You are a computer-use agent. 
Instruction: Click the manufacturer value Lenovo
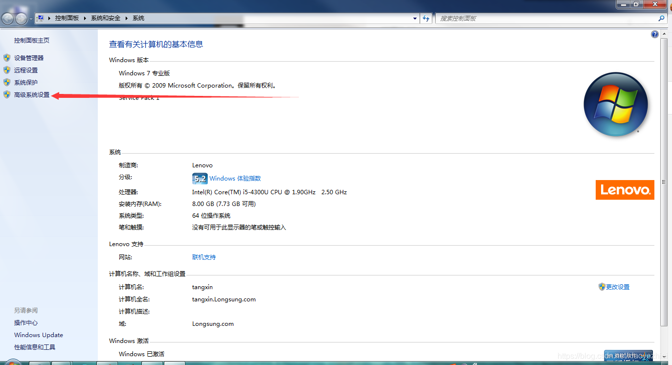[x=202, y=165]
